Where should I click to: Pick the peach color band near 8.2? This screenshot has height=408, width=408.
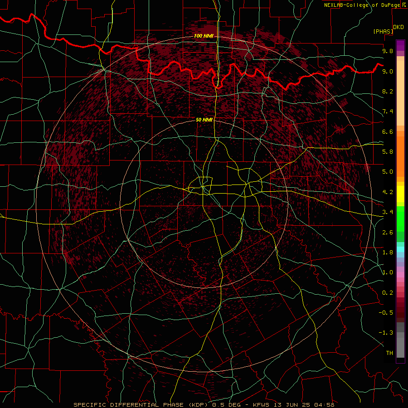click(400, 93)
